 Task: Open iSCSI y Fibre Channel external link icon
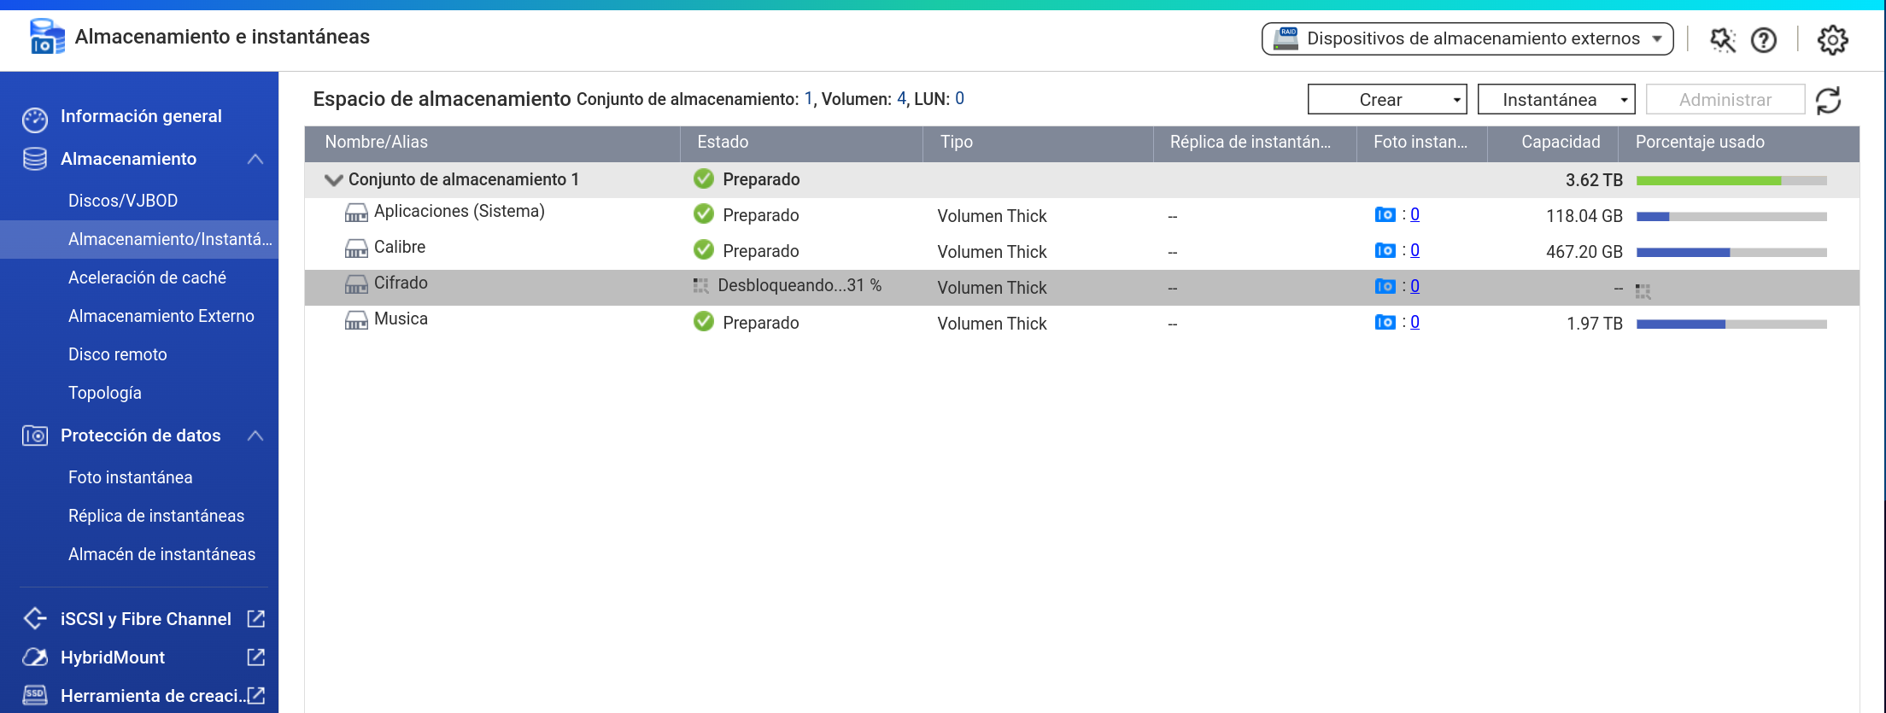coord(255,618)
